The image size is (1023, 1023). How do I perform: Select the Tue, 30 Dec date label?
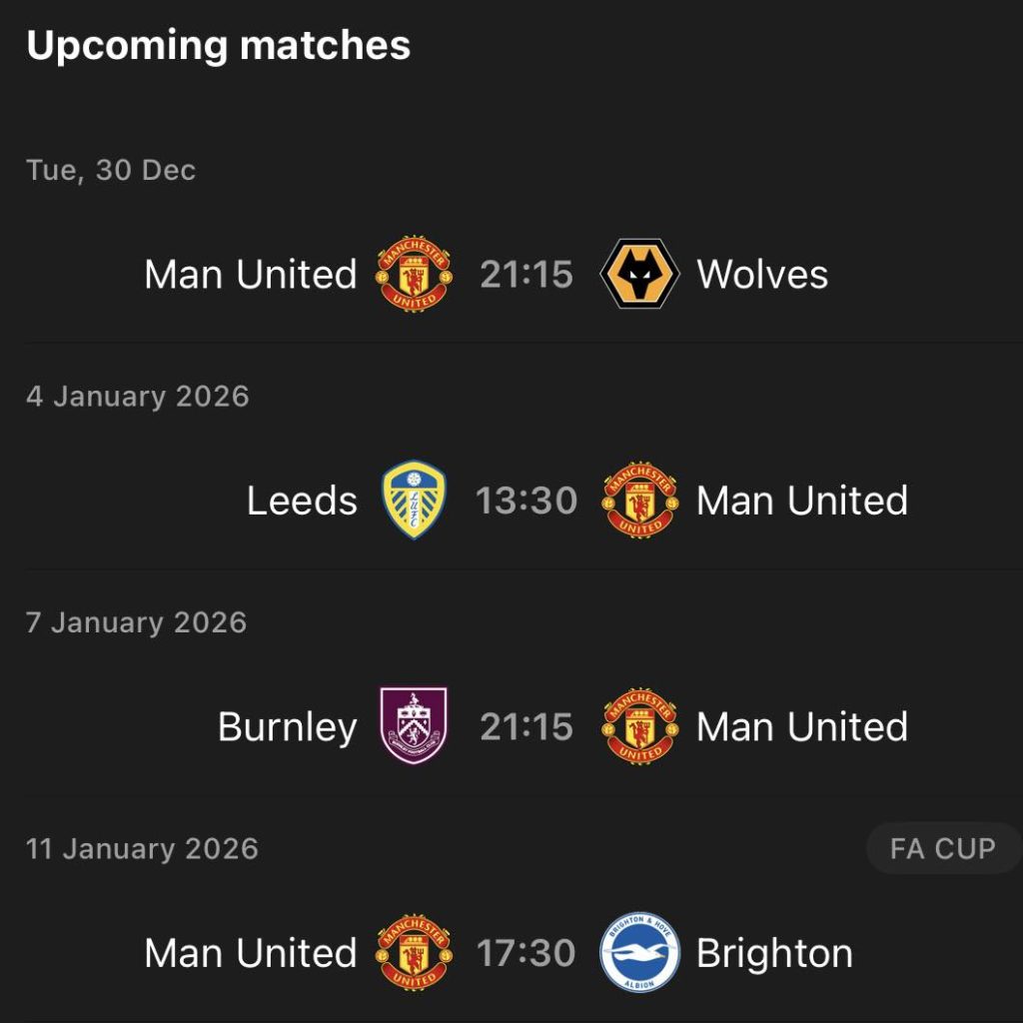(x=111, y=170)
